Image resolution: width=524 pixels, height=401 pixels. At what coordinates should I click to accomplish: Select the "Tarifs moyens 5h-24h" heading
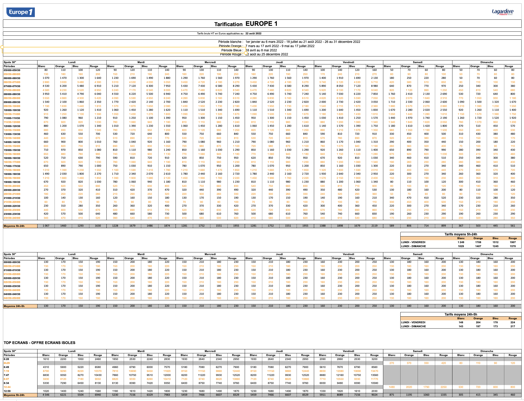point(461,234)
